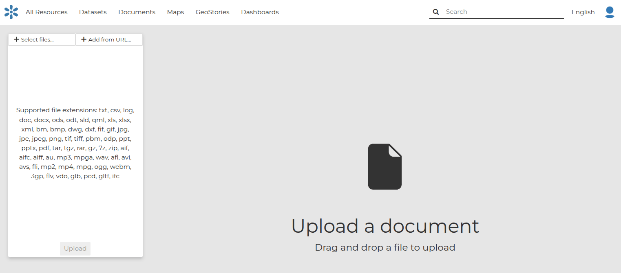Open the user profile avatar menu
Image resolution: width=621 pixels, height=273 pixels.
tap(610, 12)
